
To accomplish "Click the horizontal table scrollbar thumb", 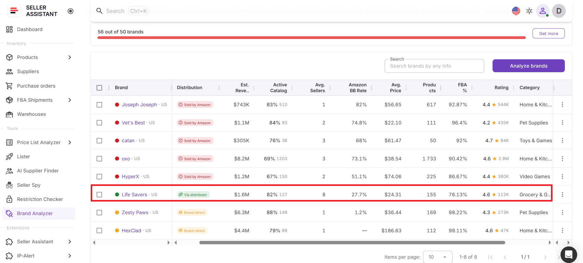I will point(352,243).
